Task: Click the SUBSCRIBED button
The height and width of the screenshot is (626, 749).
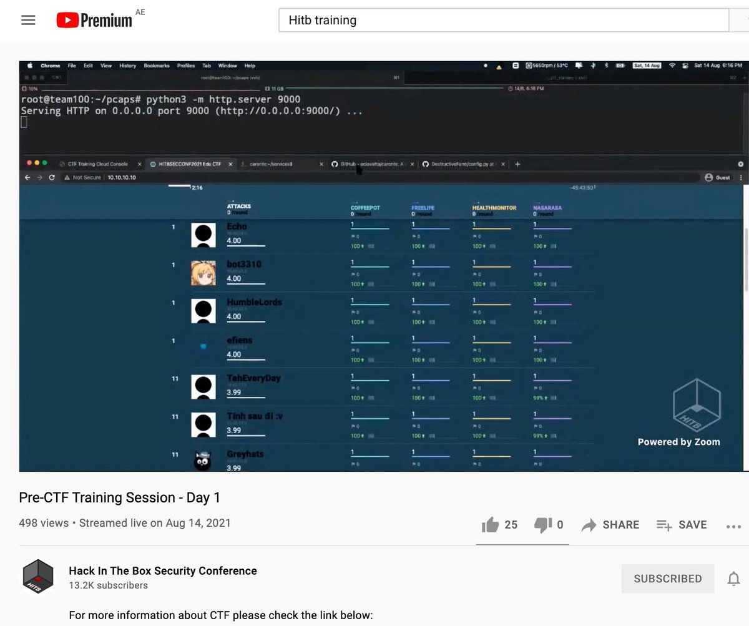Action: 667,579
